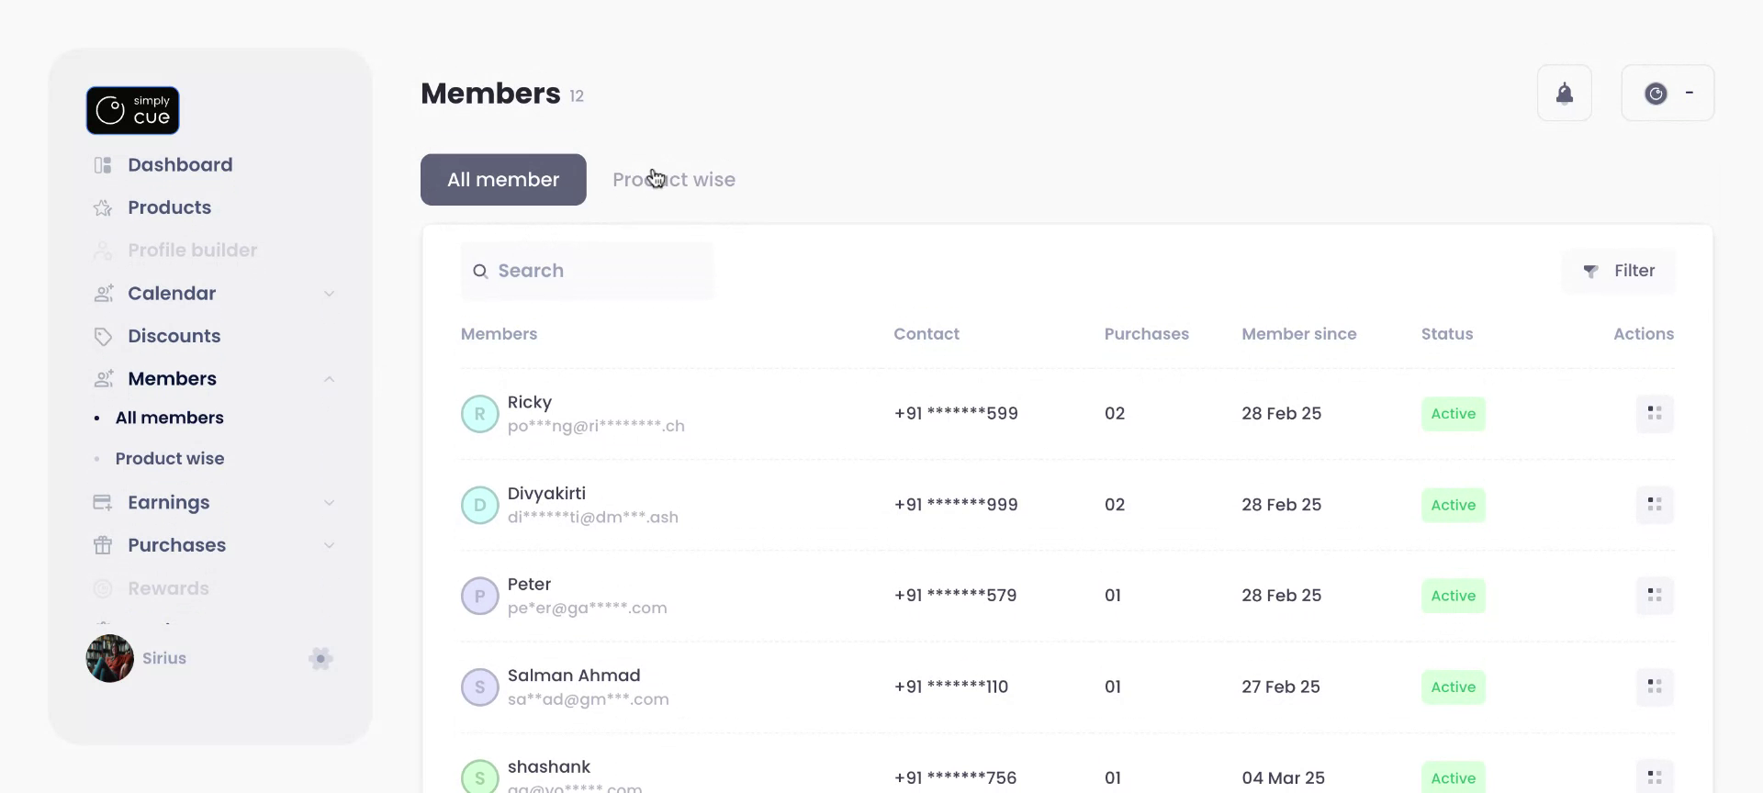Switch to the Product wise tab
The width and height of the screenshot is (1763, 793).
(674, 180)
